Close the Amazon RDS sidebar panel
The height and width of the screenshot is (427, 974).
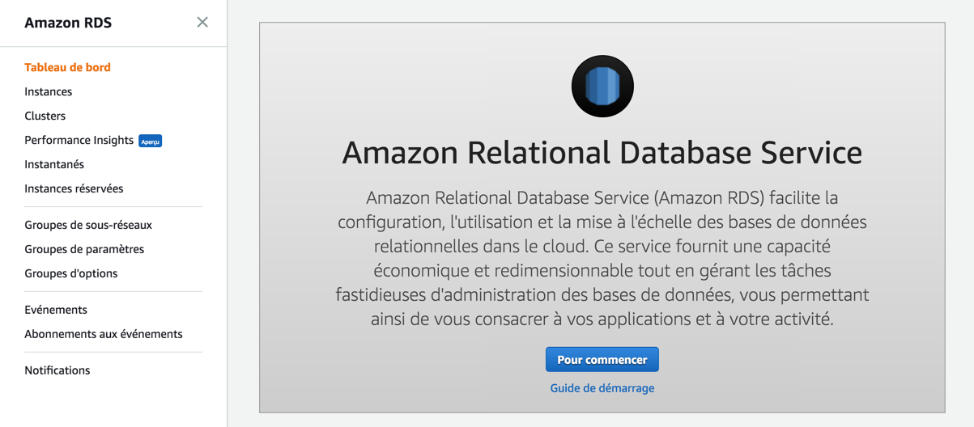pos(202,23)
